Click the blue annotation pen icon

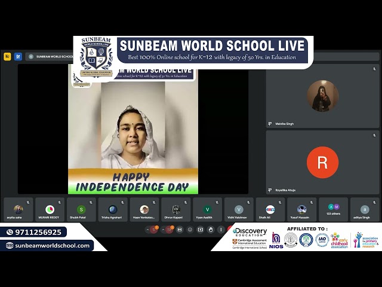coord(18,57)
